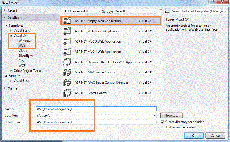Click the search magnifier icon
230x142 pixels.
point(222,11)
